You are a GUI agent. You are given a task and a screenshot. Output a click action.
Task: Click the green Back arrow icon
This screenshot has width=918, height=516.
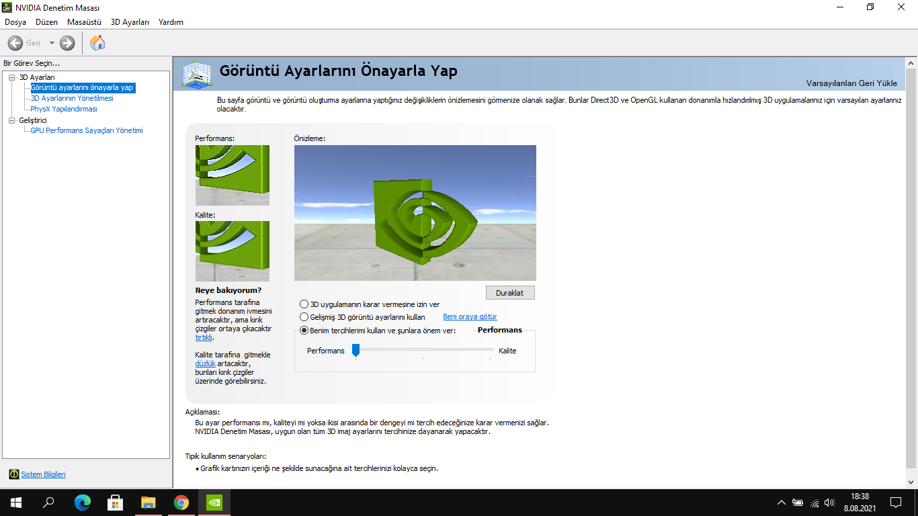click(15, 43)
